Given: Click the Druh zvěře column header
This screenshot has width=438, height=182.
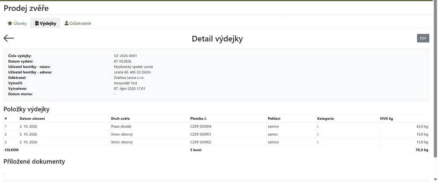Looking at the screenshot, I should [120, 119].
